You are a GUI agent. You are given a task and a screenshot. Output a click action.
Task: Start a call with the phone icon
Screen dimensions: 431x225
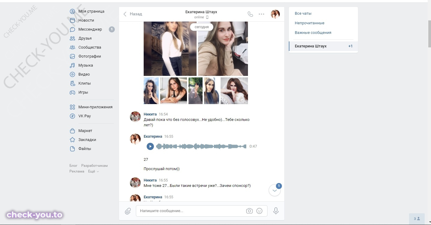pos(250,14)
